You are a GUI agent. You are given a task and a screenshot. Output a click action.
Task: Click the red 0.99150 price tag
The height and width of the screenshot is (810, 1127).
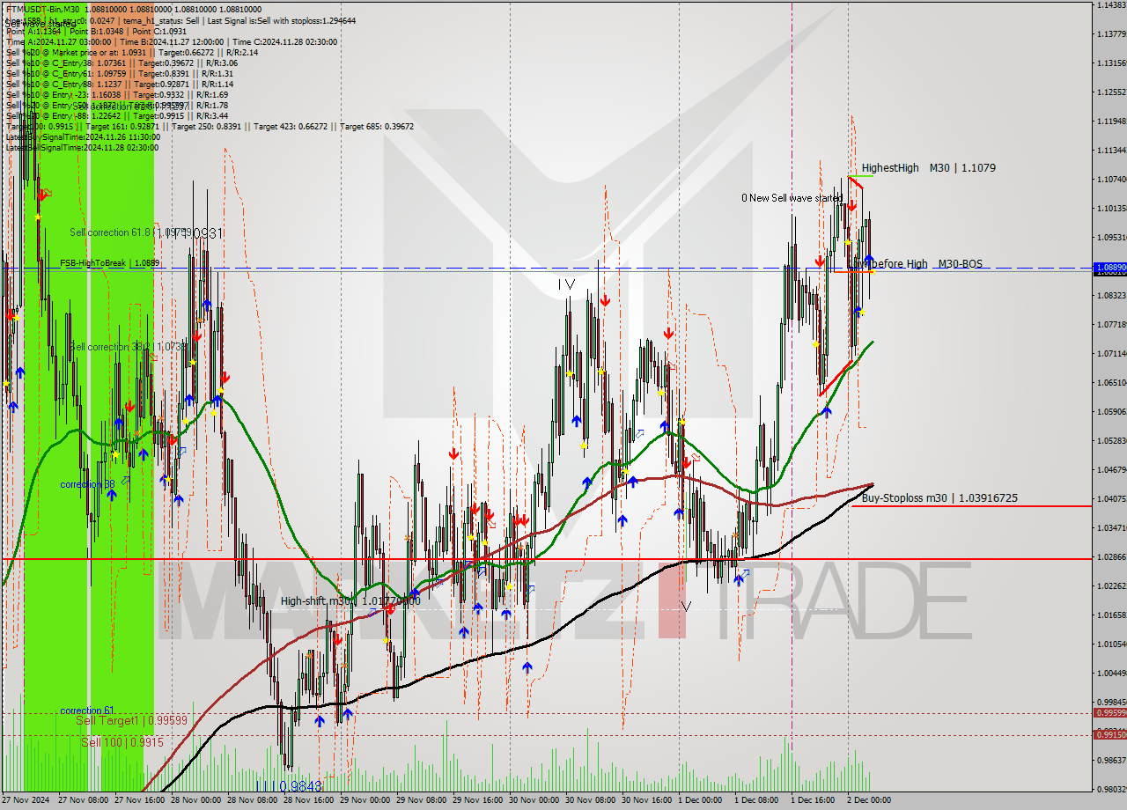click(x=1109, y=734)
